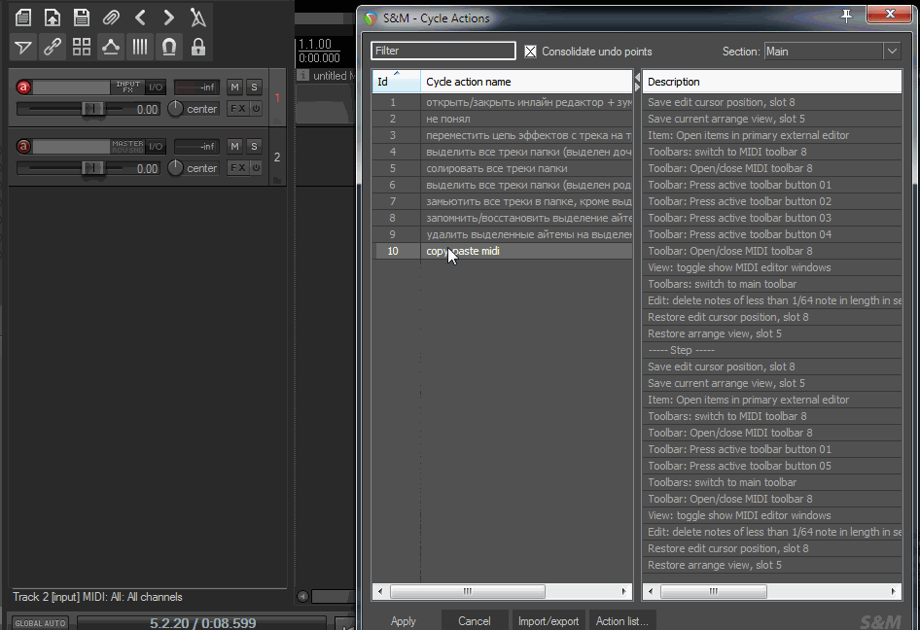Mute track 2

point(234,146)
